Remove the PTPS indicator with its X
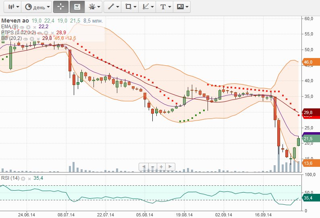320x218 pixels. (52, 33)
